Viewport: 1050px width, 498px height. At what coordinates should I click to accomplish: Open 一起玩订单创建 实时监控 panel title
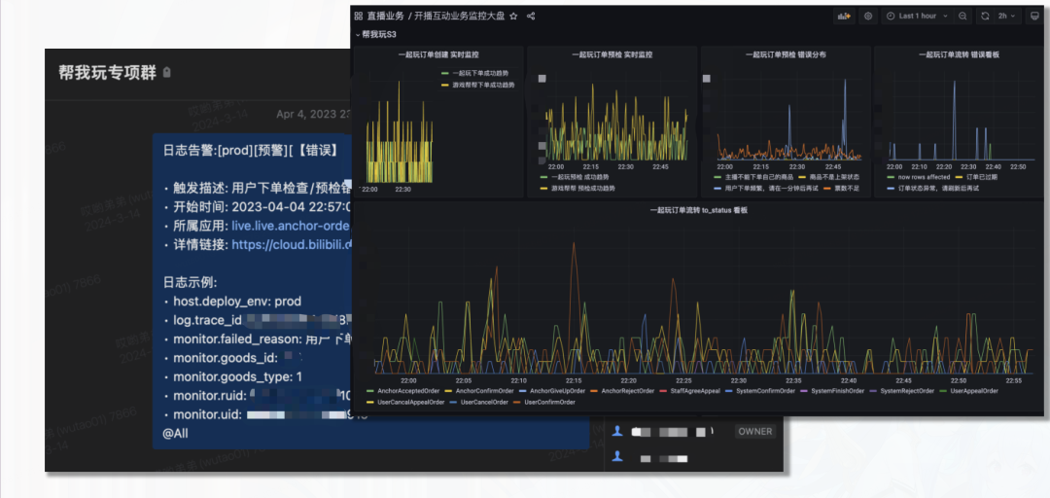click(438, 54)
